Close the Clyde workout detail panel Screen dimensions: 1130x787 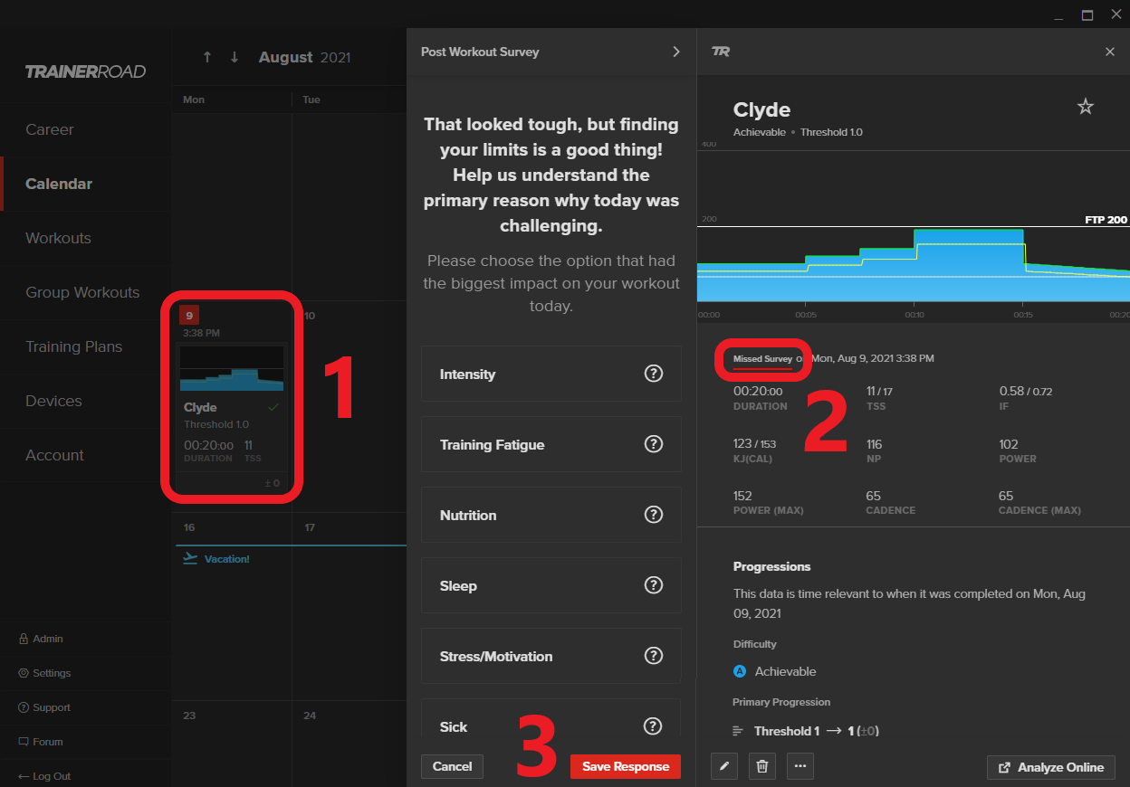[1110, 52]
